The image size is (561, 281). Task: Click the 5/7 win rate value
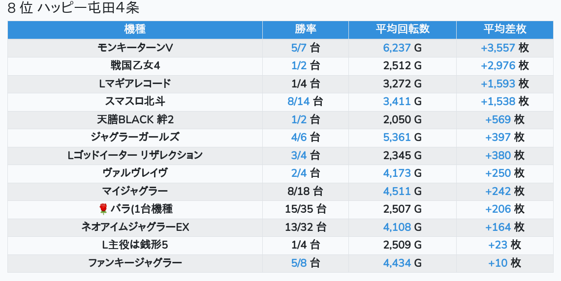pos(299,48)
